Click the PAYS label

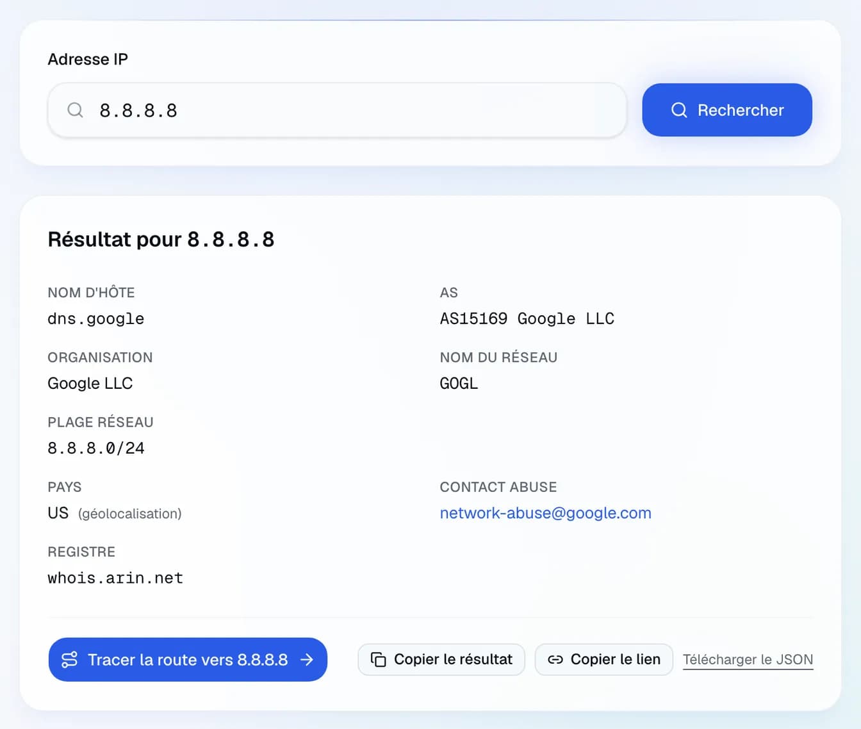coord(65,487)
